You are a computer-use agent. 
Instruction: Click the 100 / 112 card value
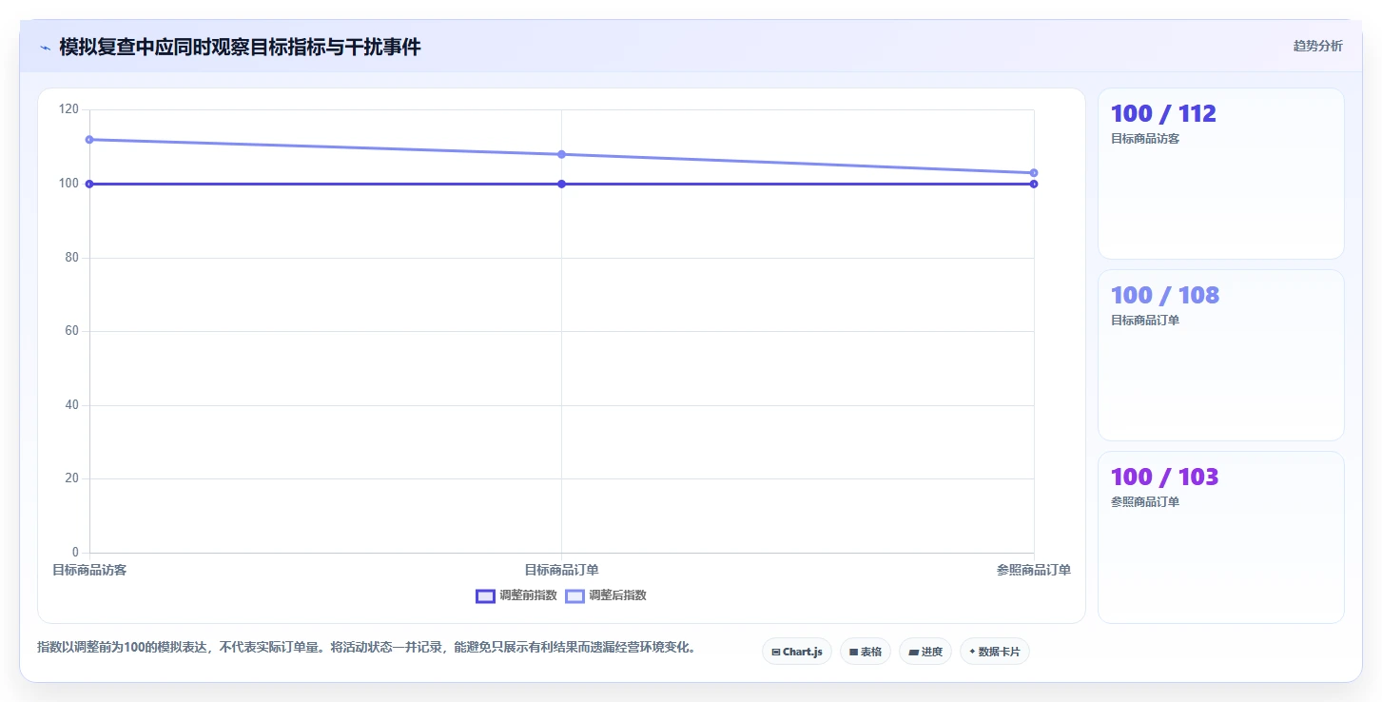pyautogui.click(x=1163, y=113)
